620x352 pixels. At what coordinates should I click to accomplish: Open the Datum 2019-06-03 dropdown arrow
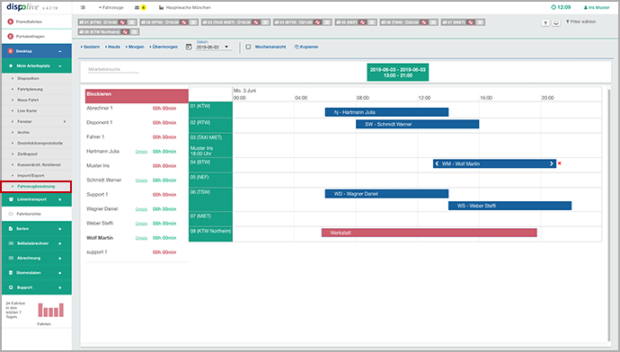point(226,47)
